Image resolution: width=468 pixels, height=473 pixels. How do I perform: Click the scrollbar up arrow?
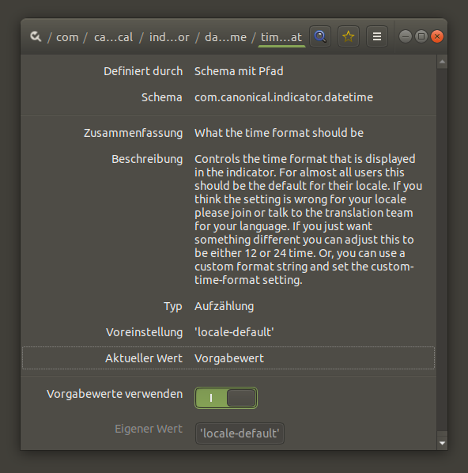pyautogui.click(x=442, y=62)
